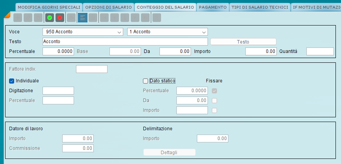Image resolution: width=341 pixels, height=164 pixels.
Task: Click into the Testo field containing Acconto
Action: point(125,42)
